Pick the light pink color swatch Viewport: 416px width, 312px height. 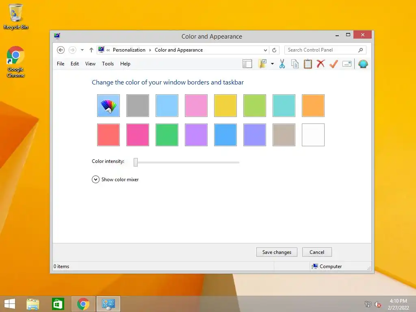pos(196,106)
